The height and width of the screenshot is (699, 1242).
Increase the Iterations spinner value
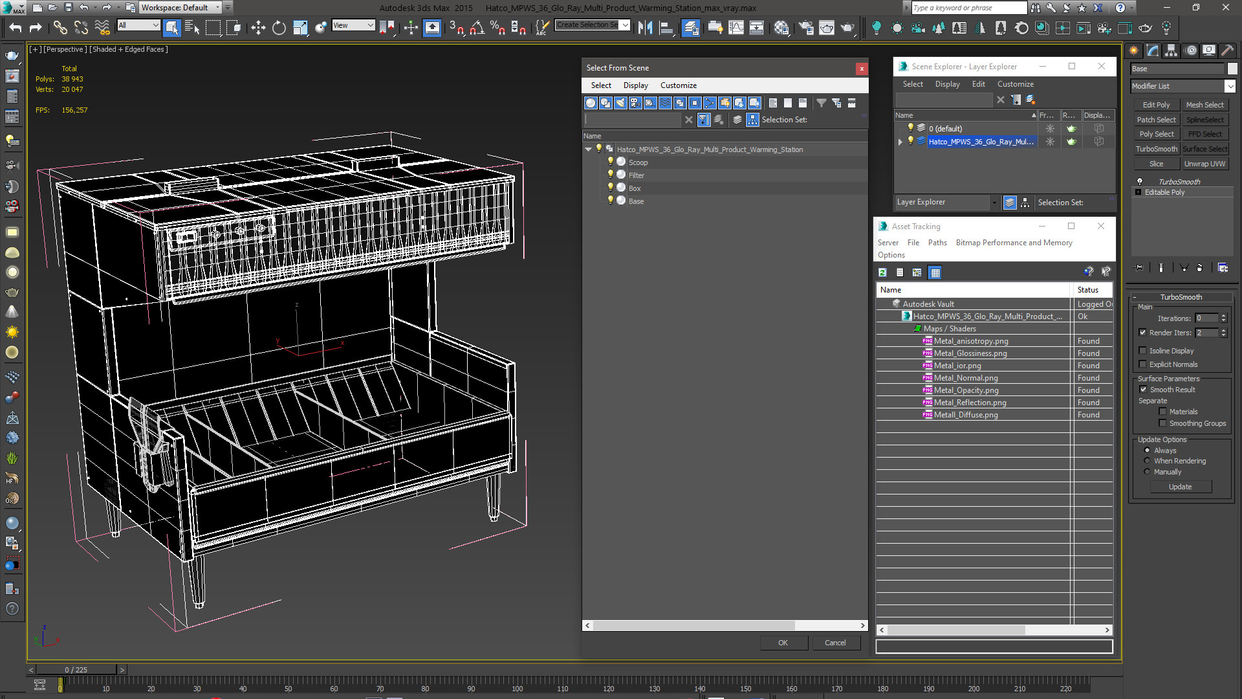(x=1223, y=316)
